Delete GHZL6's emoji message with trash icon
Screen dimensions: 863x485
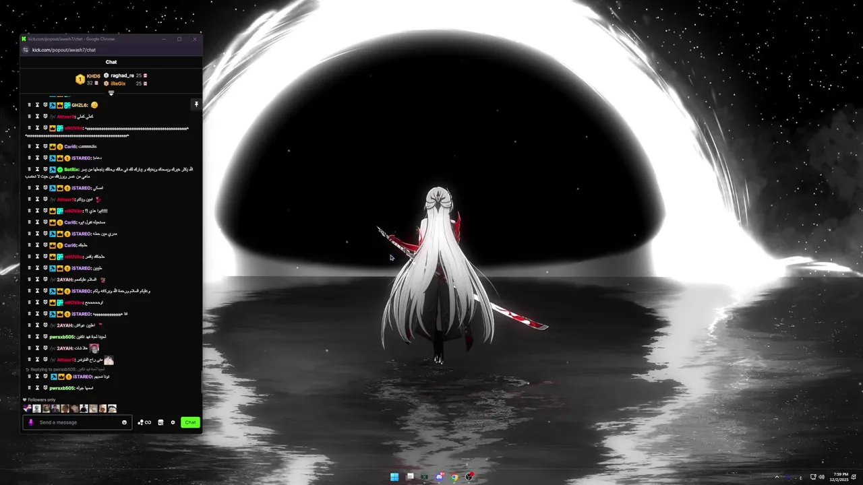(x=29, y=105)
